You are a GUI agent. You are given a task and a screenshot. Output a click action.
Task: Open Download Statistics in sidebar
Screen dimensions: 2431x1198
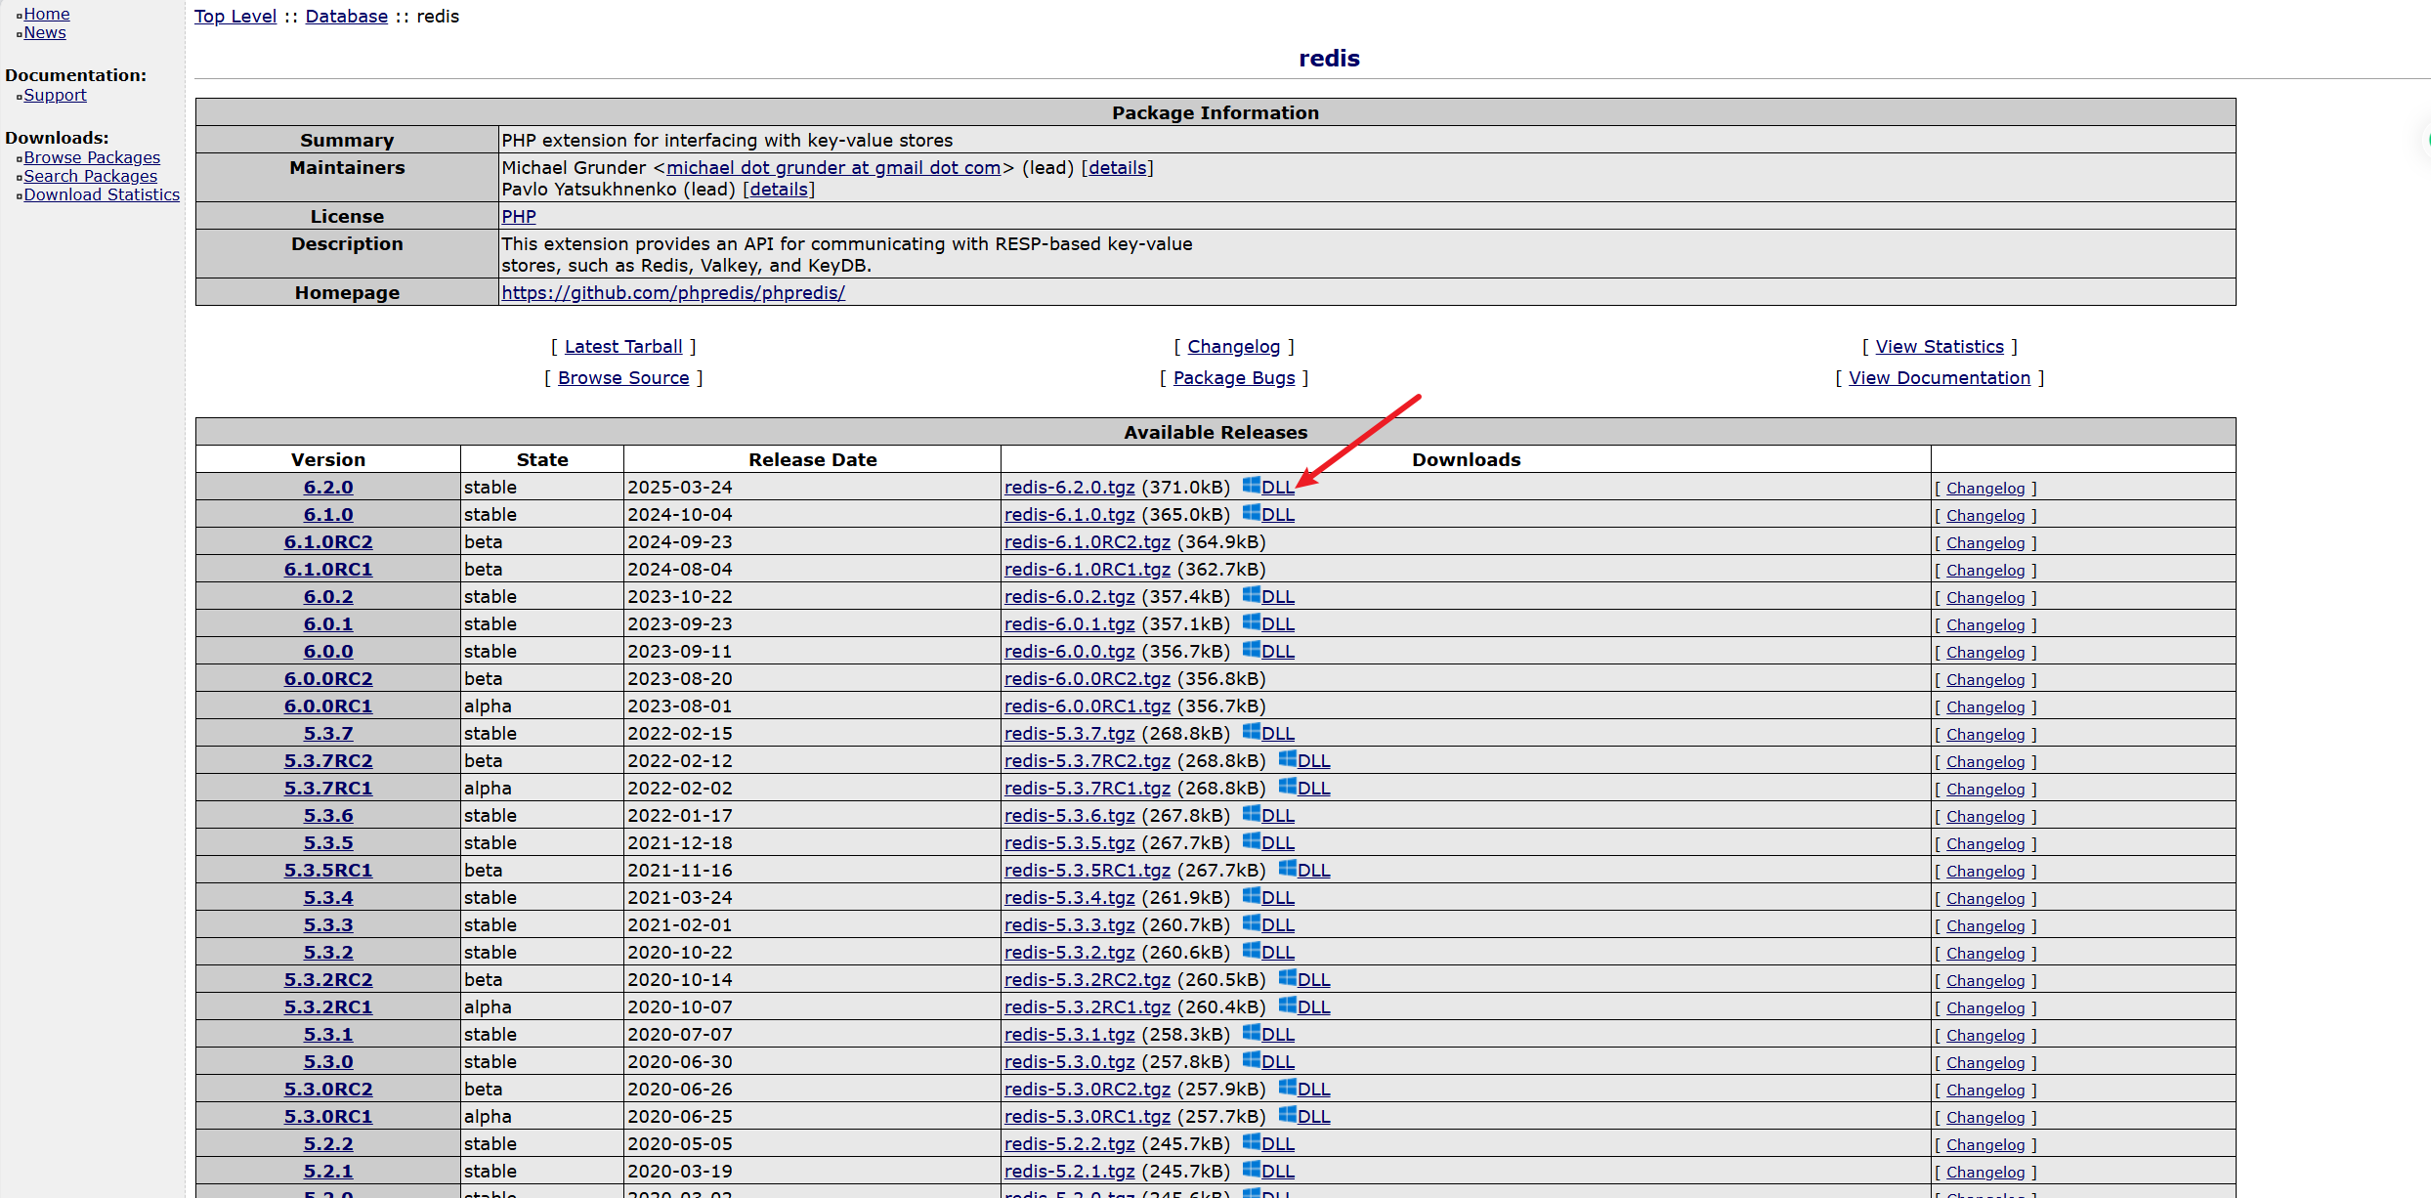click(x=102, y=194)
